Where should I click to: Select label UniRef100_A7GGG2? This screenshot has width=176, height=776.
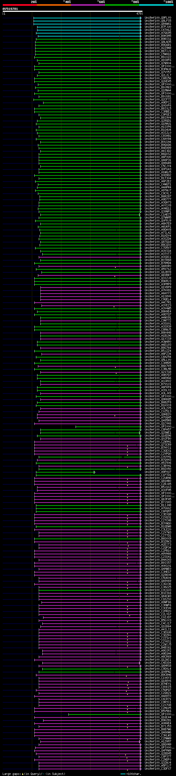coord(158,508)
